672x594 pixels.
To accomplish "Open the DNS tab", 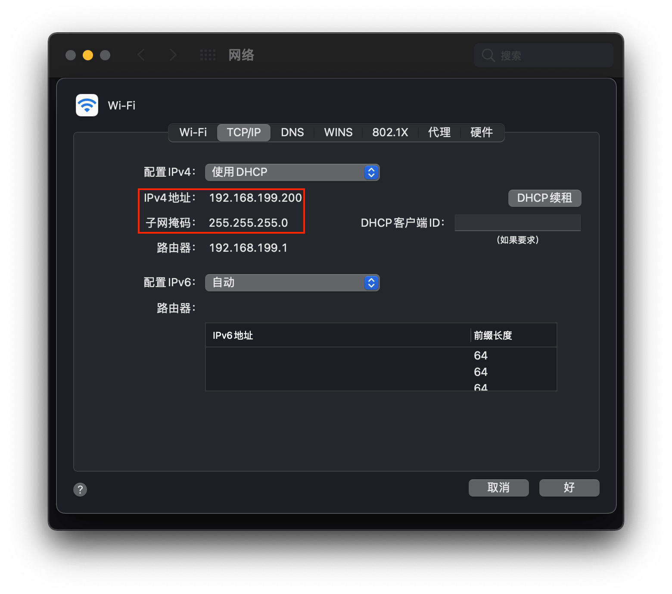I will [x=292, y=132].
